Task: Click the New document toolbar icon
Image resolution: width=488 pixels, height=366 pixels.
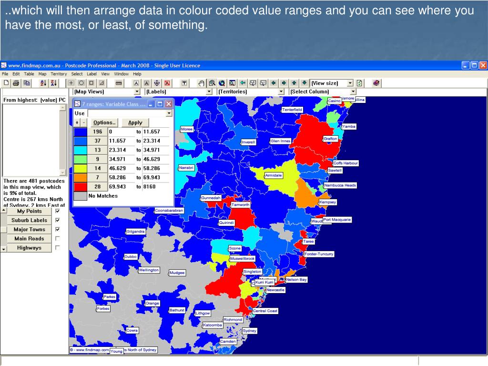Action: [6, 83]
